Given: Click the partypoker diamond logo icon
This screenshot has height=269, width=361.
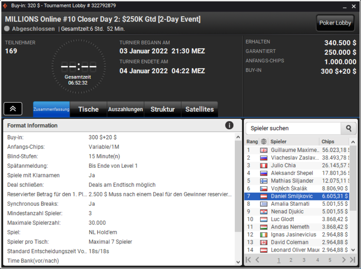Looking at the screenshot, I should coord(5,5).
